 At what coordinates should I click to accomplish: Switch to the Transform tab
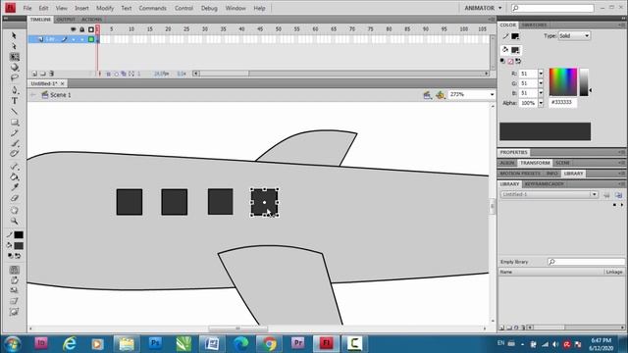tap(535, 163)
